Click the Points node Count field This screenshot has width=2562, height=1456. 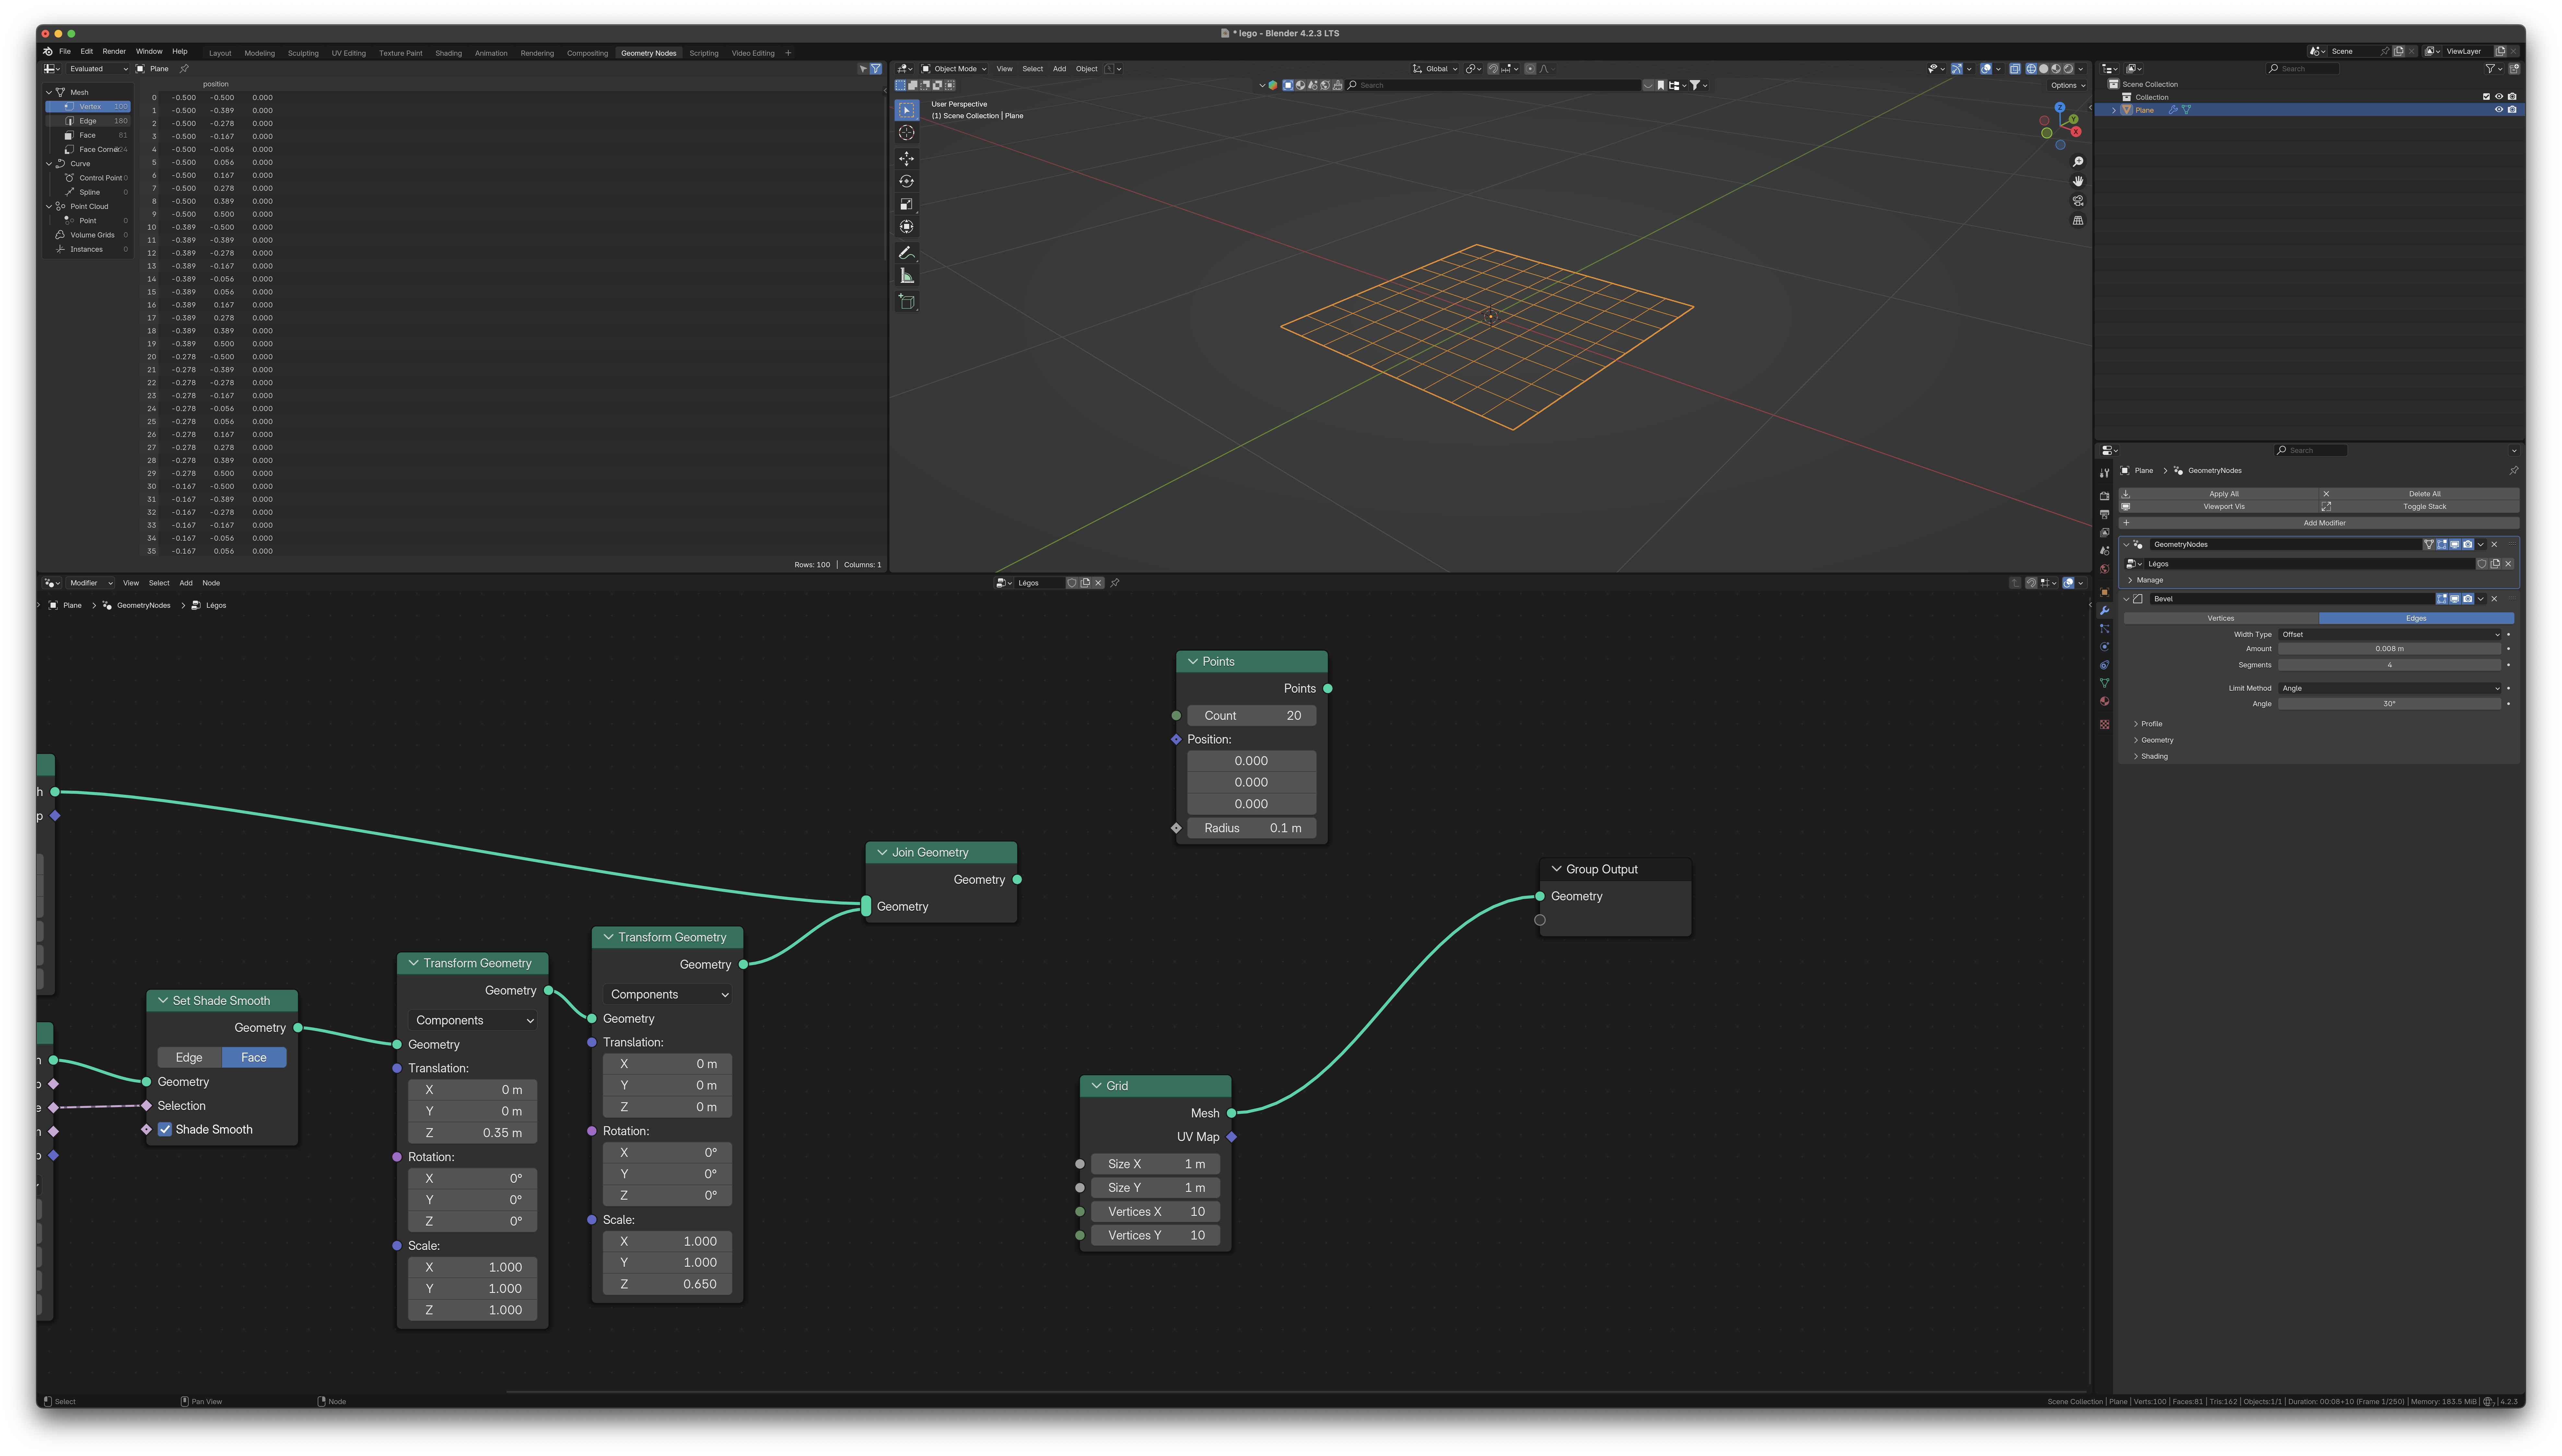coord(1252,716)
